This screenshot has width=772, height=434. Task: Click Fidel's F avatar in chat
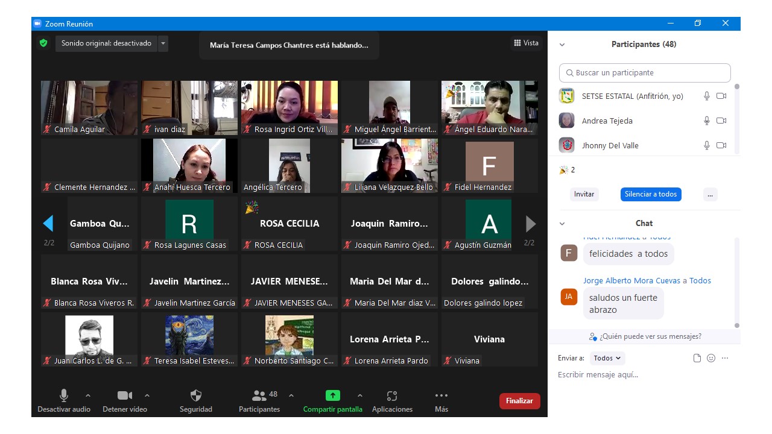pos(569,253)
